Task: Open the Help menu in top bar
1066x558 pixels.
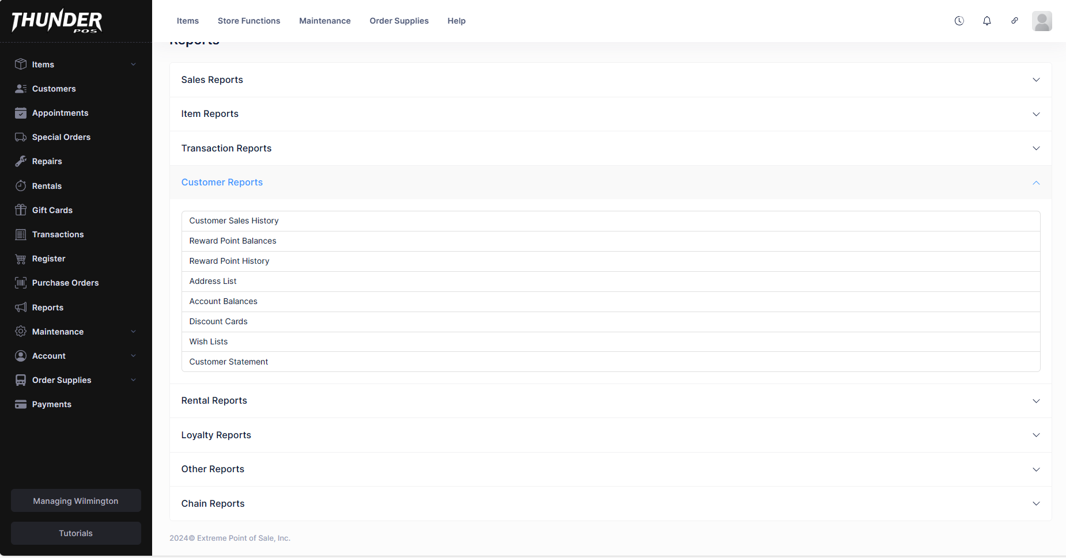Action: 456,21
